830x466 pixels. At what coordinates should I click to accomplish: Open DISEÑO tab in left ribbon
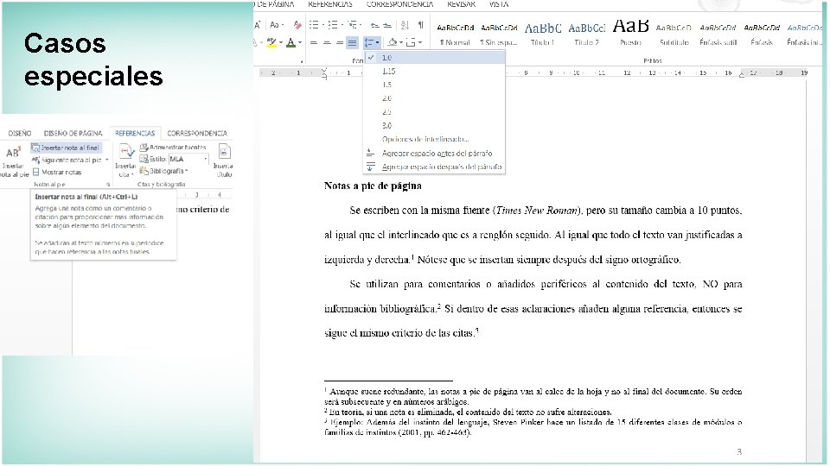20,133
